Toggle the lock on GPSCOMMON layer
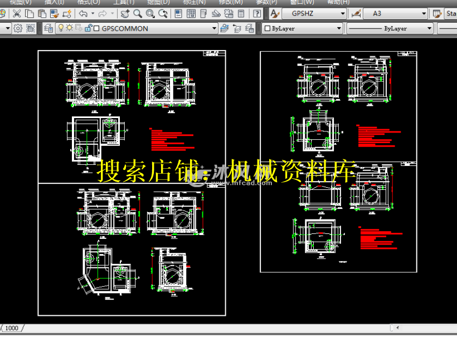The image size is (457, 352). pyautogui.click(x=88, y=28)
